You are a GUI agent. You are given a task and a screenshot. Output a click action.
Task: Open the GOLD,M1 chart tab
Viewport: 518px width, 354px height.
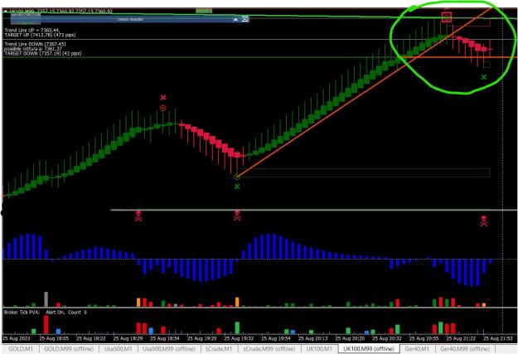[21, 349]
